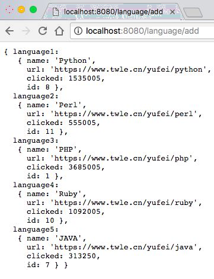Close window with red button
Screen dimensions: 214x279
click(9, 9)
